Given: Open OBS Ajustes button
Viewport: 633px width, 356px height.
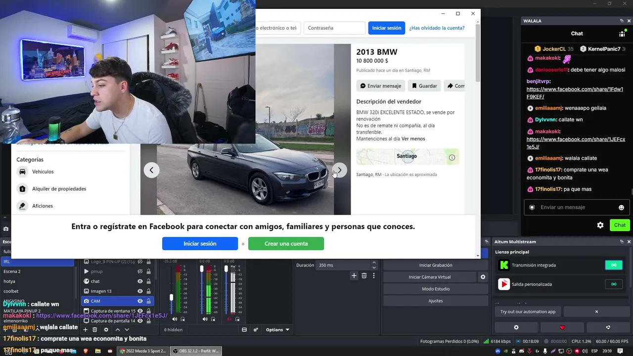Looking at the screenshot, I should tap(436, 301).
